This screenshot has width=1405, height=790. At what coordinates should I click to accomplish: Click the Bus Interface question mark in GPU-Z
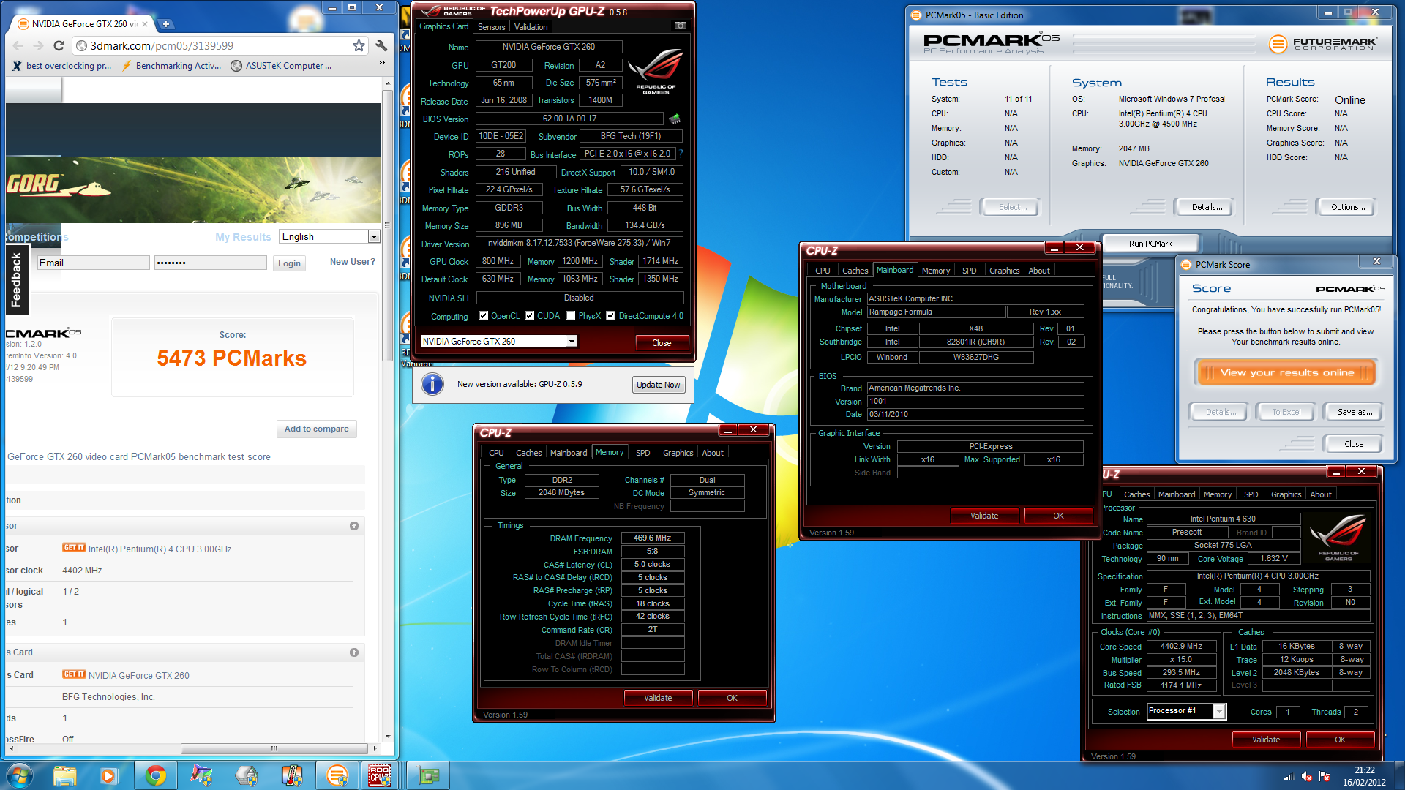click(681, 154)
